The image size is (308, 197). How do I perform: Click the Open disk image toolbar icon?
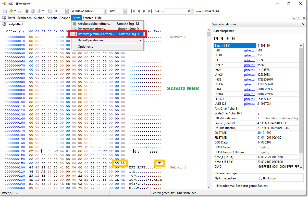39,11
